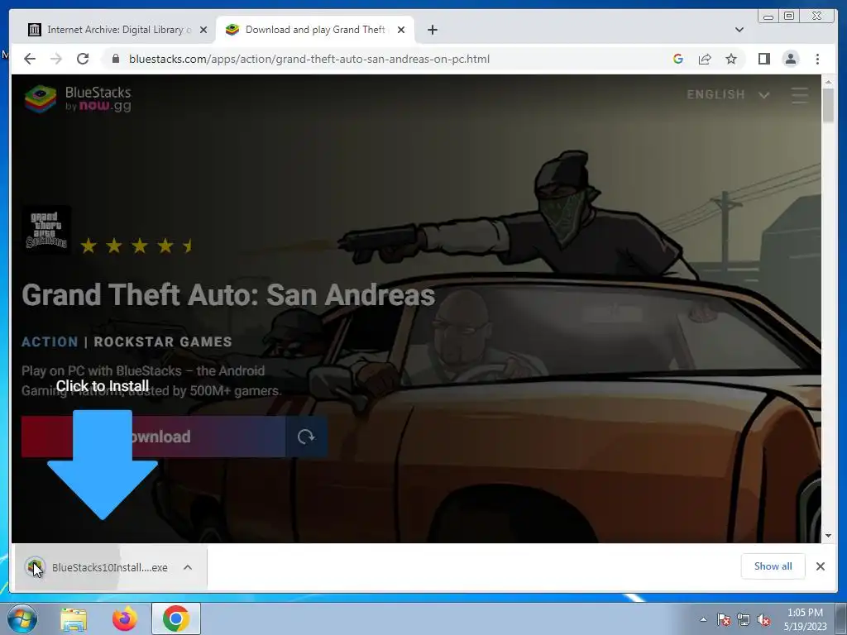Click Show all downloads

pyautogui.click(x=773, y=566)
